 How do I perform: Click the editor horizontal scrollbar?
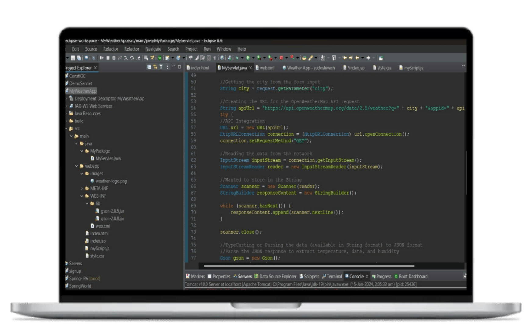(x=309, y=266)
